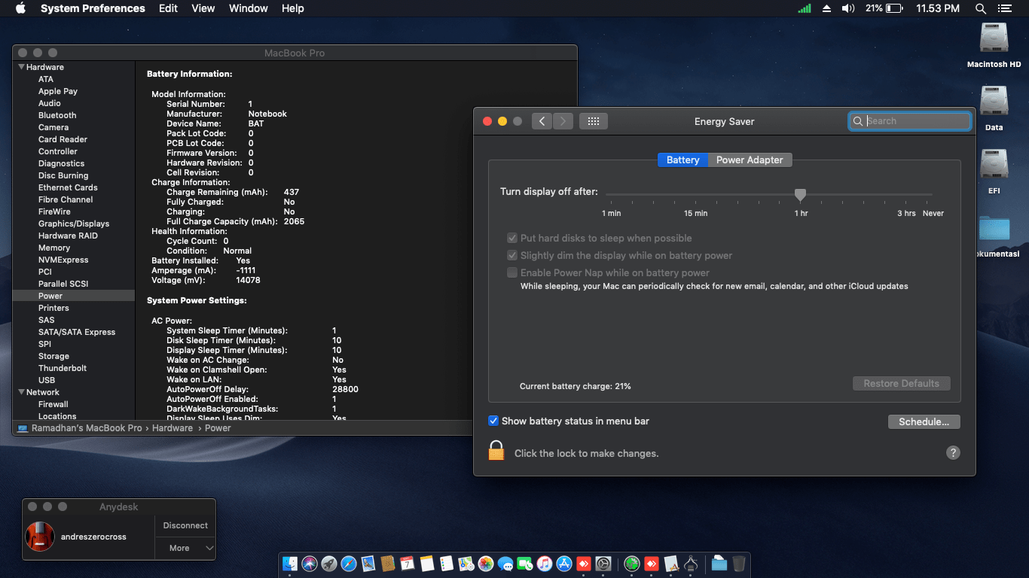This screenshot has width=1029, height=578.
Task: Open the Edit menu
Action: coord(168,8)
